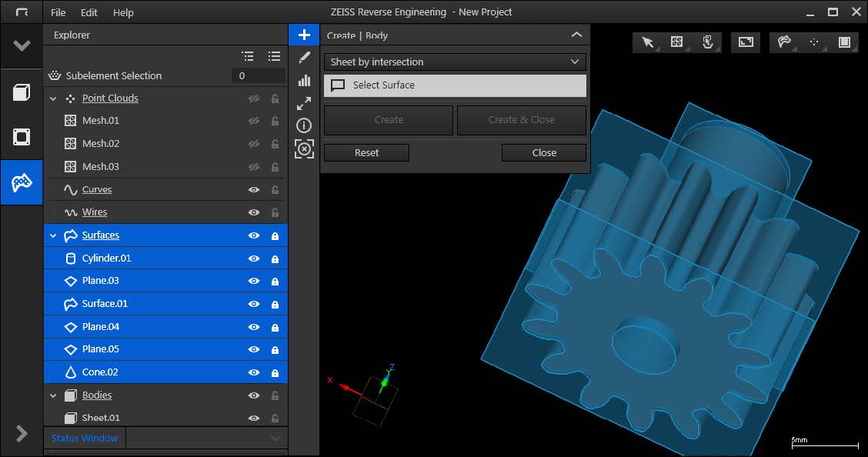Open the bar chart analysis icon
The width and height of the screenshot is (868, 457).
[x=304, y=80]
